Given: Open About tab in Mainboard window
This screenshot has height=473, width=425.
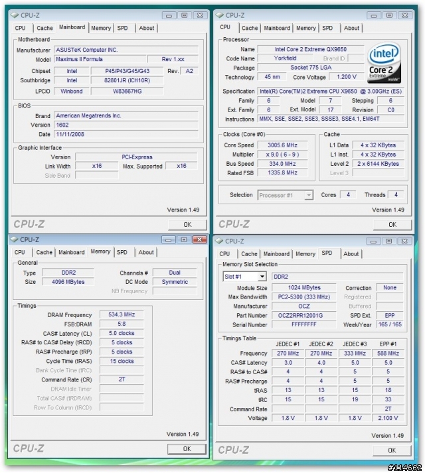Looking at the screenshot, I should [147, 28].
